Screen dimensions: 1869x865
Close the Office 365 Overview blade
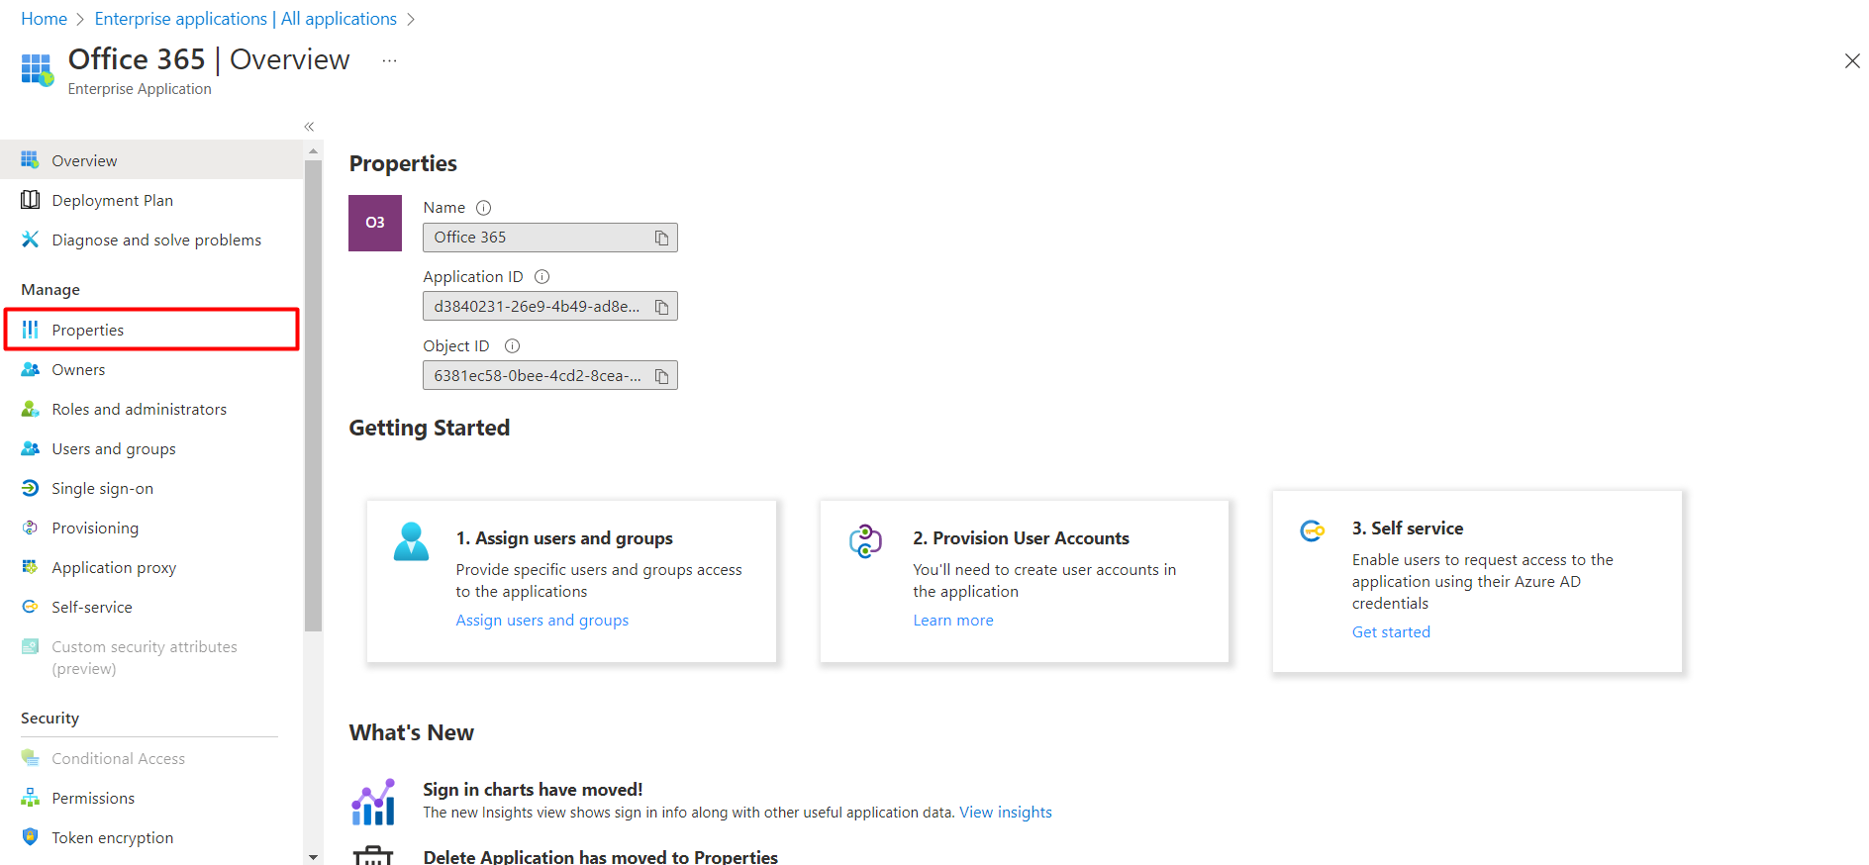(1851, 61)
